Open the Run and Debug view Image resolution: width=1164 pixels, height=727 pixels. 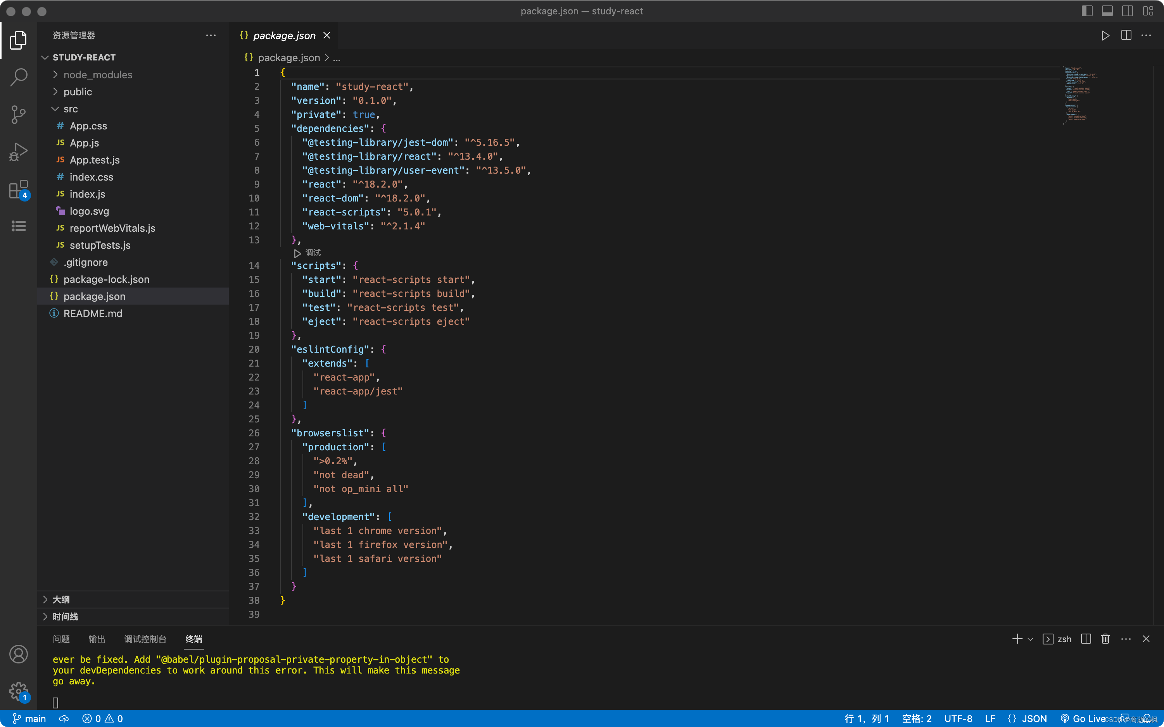(18, 152)
